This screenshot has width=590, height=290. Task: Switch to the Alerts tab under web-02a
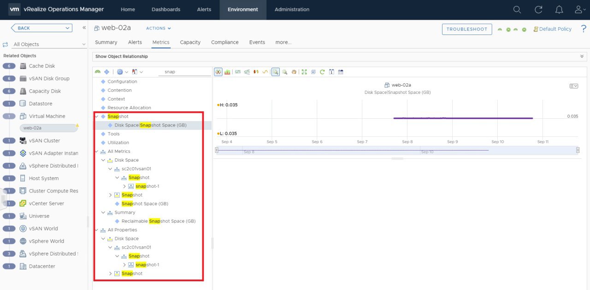click(135, 42)
